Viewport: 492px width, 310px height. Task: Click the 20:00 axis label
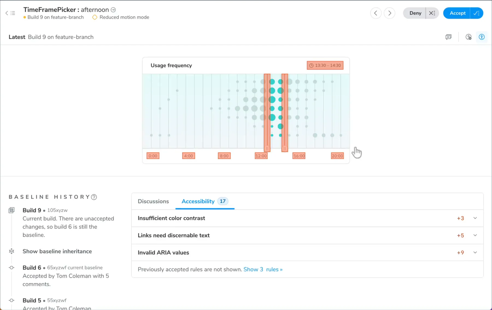337,156
